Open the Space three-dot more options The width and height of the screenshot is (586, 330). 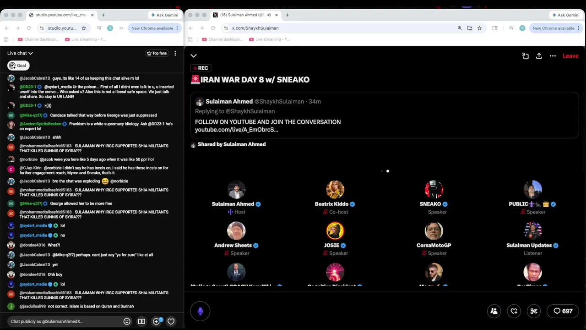pos(553,56)
